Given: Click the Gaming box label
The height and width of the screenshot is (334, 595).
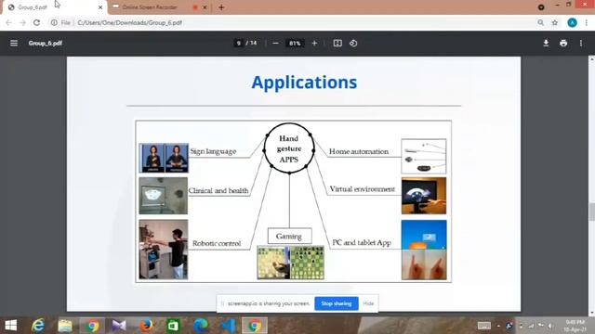Looking at the screenshot, I should [289, 236].
